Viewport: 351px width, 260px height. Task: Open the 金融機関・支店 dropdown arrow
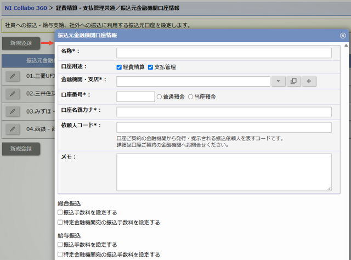pyautogui.click(x=278, y=81)
